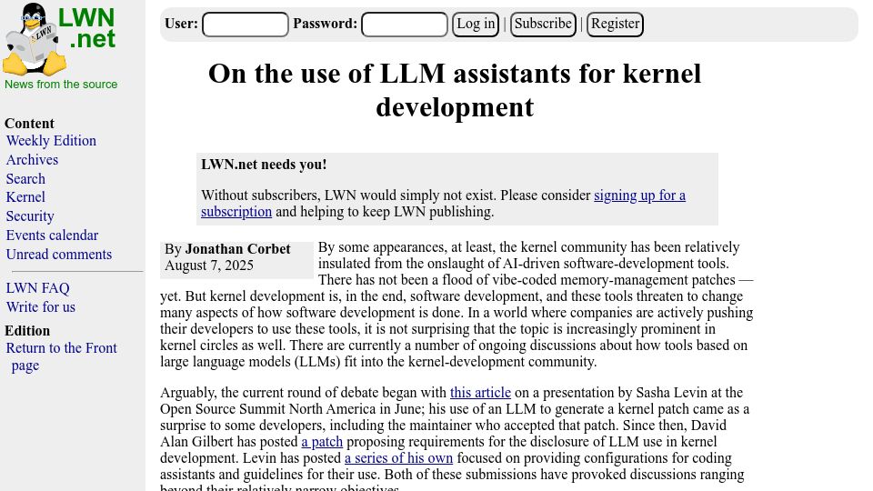
Task: Click the author name Jonathan Corbet
Action: click(x=237, y=249)
